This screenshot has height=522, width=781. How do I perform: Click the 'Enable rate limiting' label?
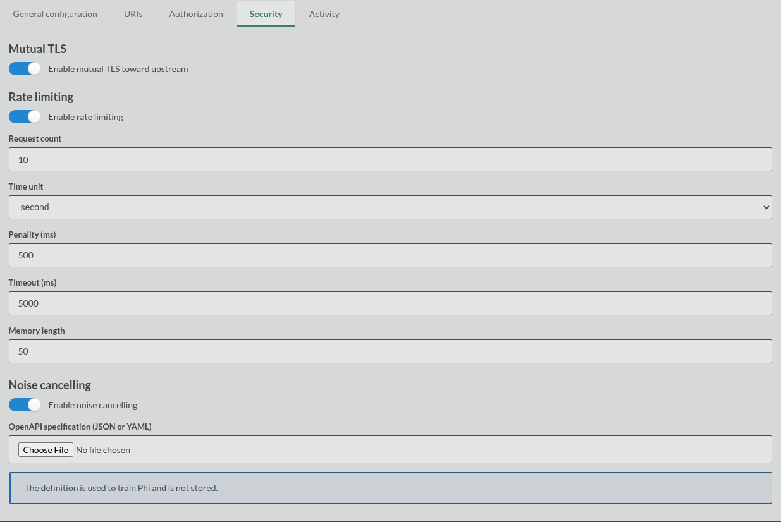[x=86, y=117]
